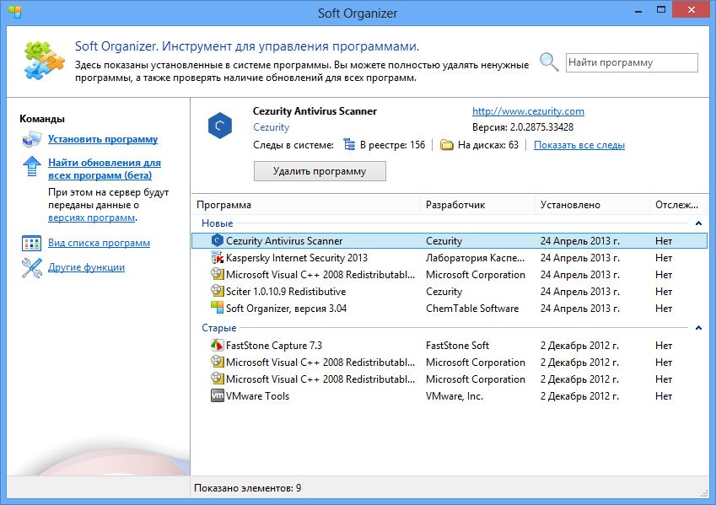This screenshot has height=505, width=716.
Task: Sort by the Программа column header
Action: 305,205
